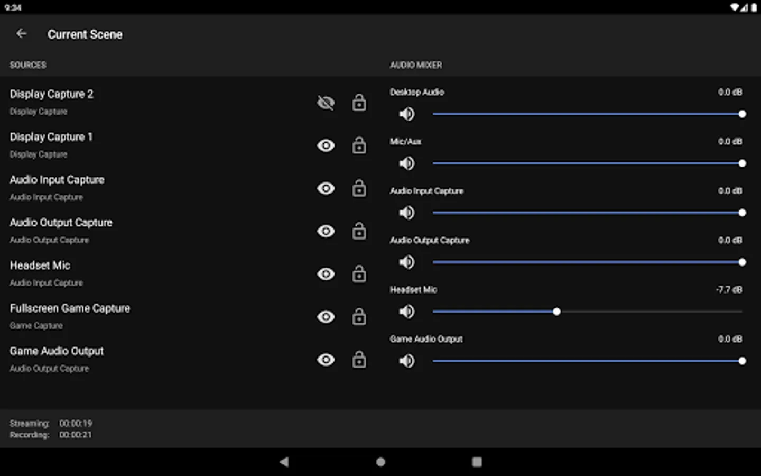Show the hidden Display Capture 2 source
Screen dimensions: 761x476
[326, 103]
